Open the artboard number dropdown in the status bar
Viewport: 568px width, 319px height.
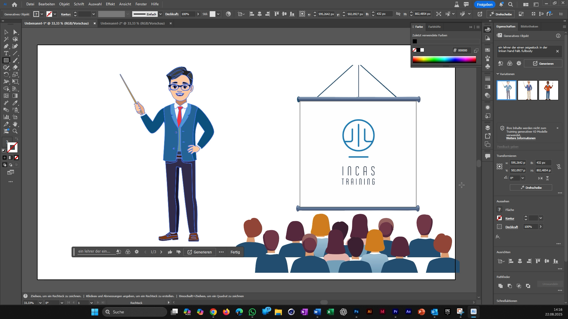click(x=91, y=303)
